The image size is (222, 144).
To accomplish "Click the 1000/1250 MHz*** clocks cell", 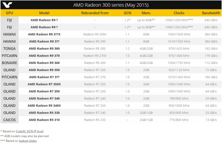I will tap(179, 27).
